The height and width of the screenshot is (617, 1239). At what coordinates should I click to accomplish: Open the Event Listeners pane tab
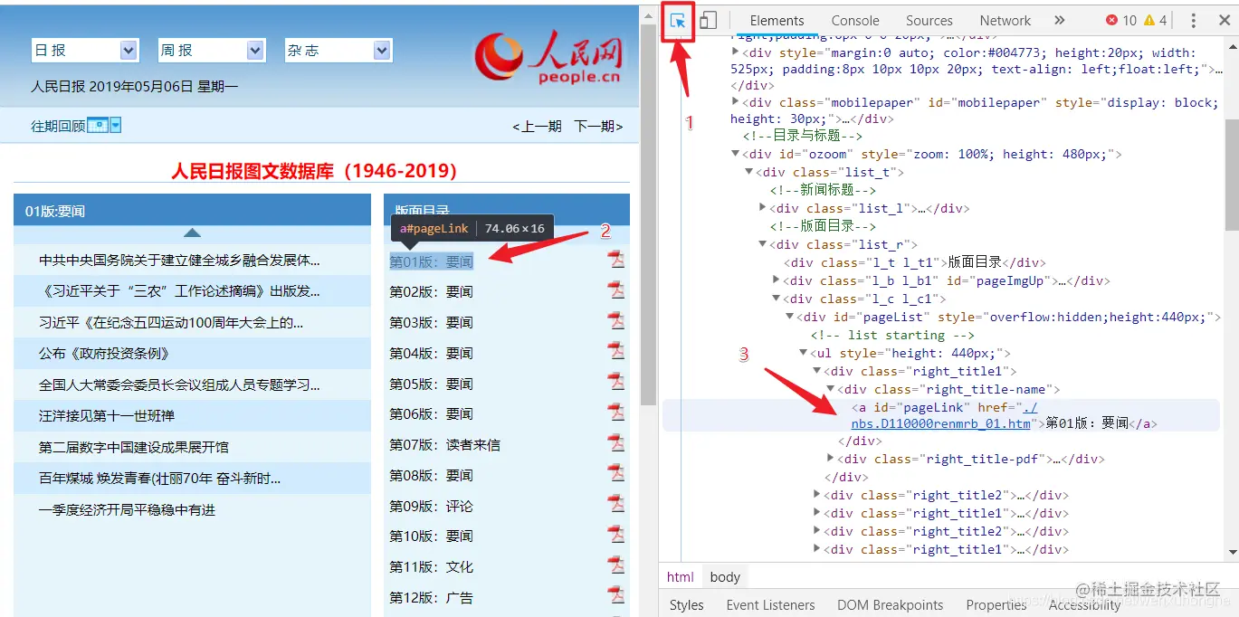click(x=770, y=604)
